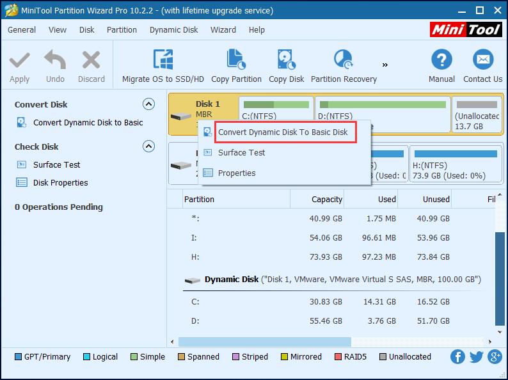Click the Contact Us envelope icon
Screen dimensions: 508x380
coord(483,59)
